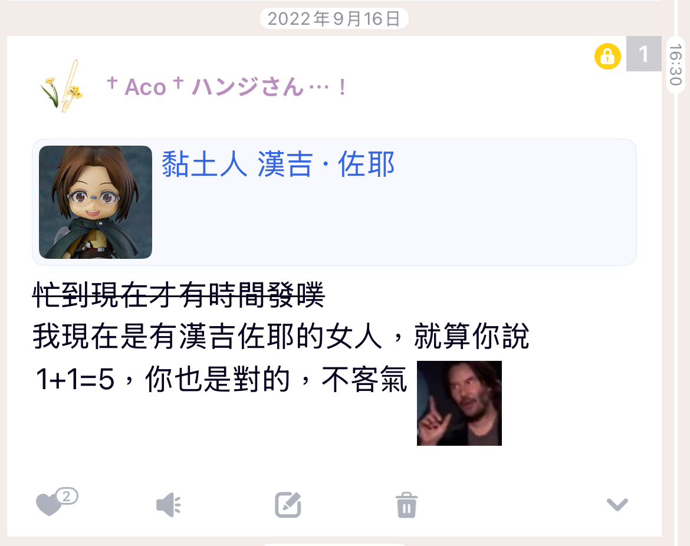Click the 16:30 vertical time marker
This screenshot has height=546, width=690.
pos(675,65)
